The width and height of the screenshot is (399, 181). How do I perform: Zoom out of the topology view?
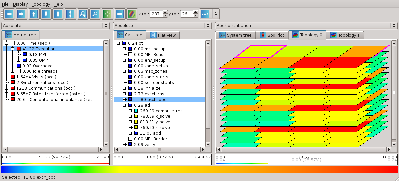(95, 14)
